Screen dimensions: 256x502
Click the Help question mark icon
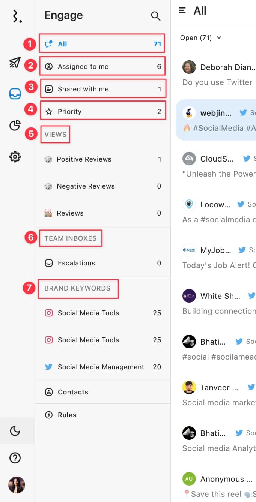point(15,458)
